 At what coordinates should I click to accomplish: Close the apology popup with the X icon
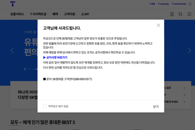(x=158, y=25)
